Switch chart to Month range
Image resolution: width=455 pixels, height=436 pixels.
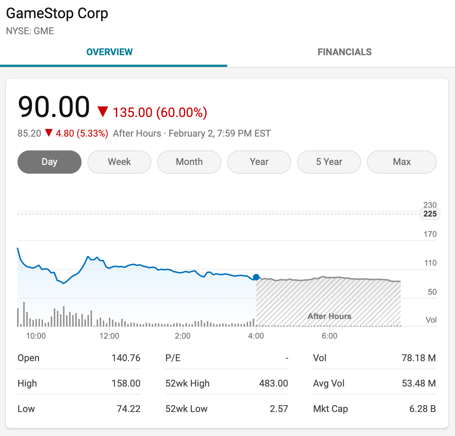click(x=189, y=162)
